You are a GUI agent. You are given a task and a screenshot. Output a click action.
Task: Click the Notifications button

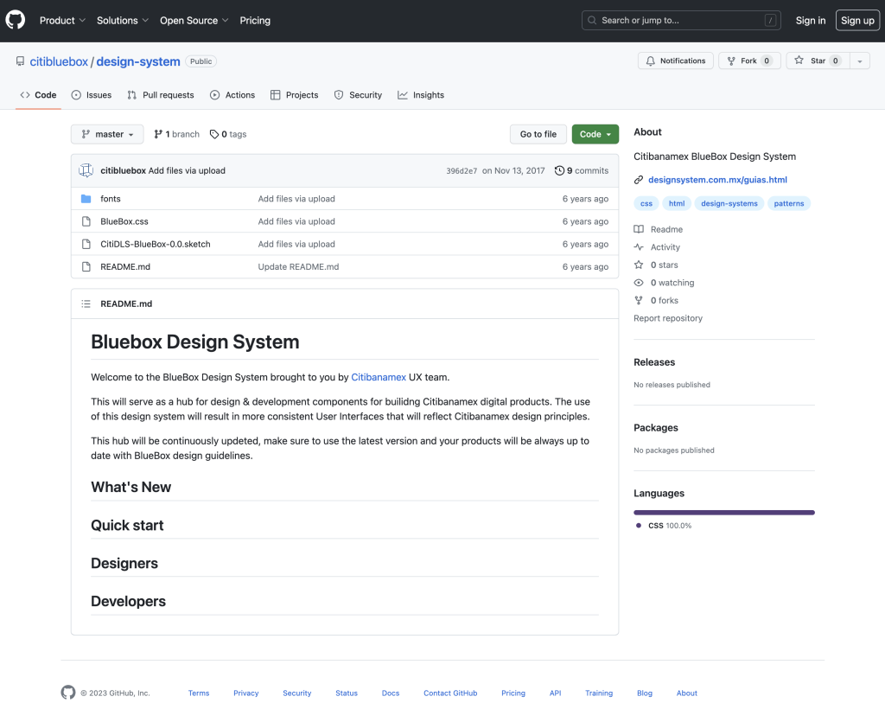click(676, 61)
